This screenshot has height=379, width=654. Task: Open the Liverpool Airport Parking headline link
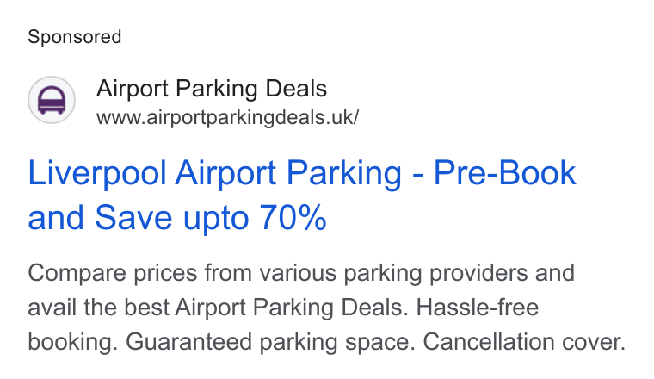[301, 195]
